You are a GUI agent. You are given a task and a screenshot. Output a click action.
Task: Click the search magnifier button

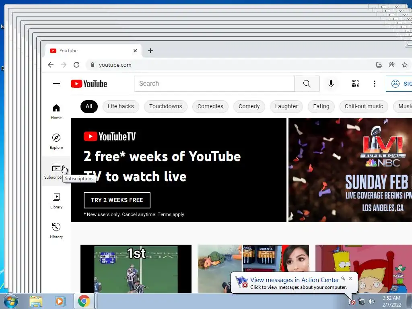307,84
